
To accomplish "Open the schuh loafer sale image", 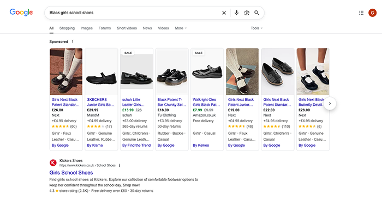I will (136, 71).
